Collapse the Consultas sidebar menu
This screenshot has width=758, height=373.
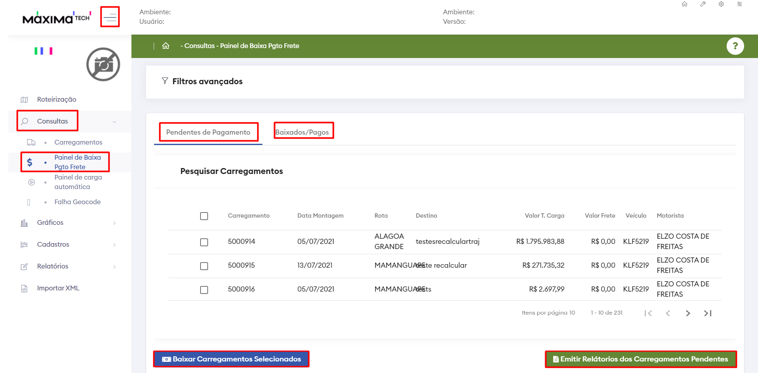pyautogui.click(x=52, y=121)
